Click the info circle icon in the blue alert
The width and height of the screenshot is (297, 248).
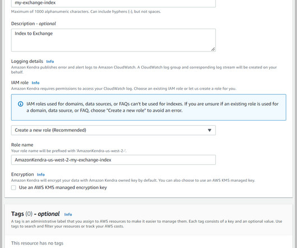(21, 104)
